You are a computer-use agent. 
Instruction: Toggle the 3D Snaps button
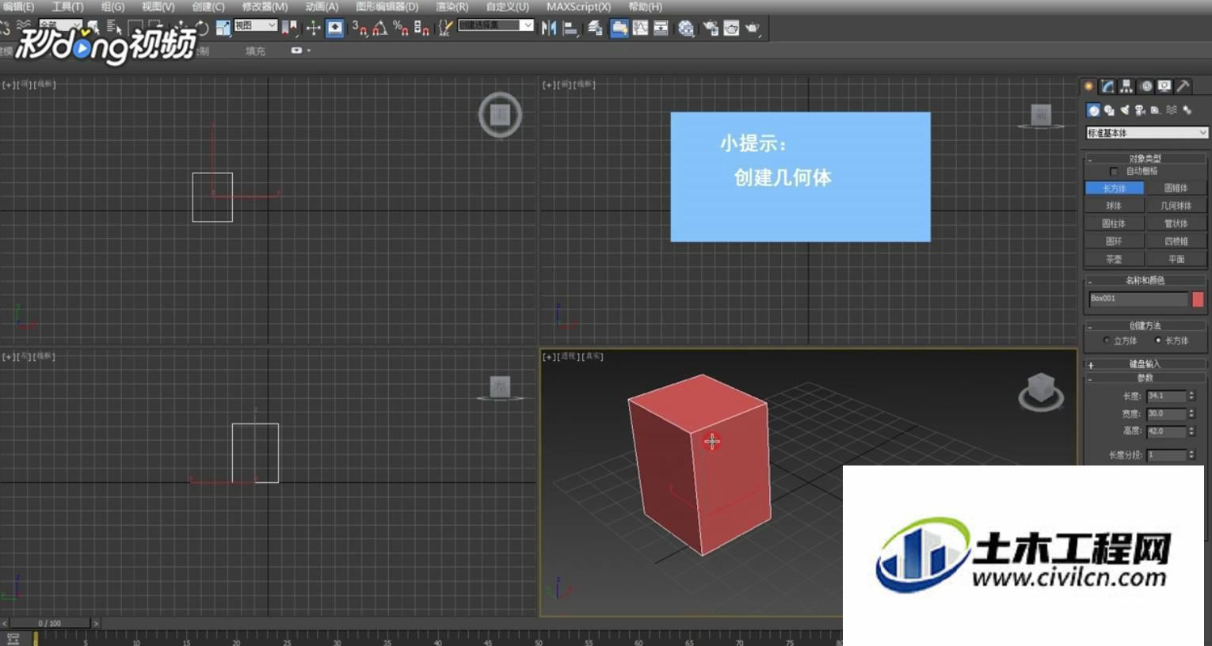[x=359, y=28]
